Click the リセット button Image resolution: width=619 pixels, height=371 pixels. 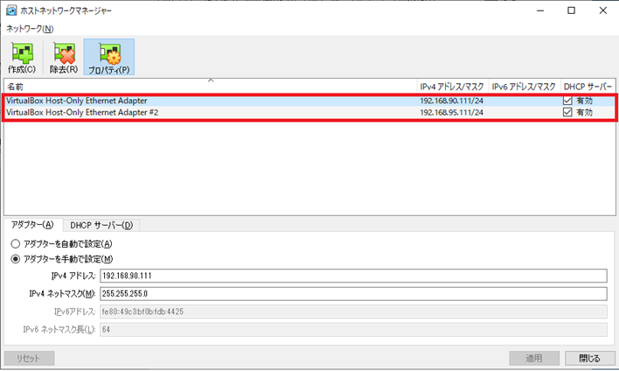pyautogui.click(x=29, y=359)
